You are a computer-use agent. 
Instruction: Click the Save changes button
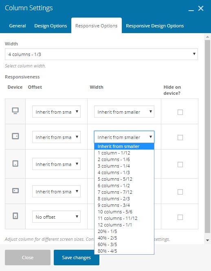tap(77, 258)
